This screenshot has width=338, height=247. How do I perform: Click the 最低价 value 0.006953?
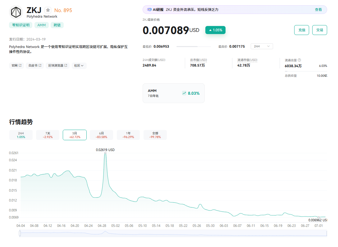[x=161, y=46]
